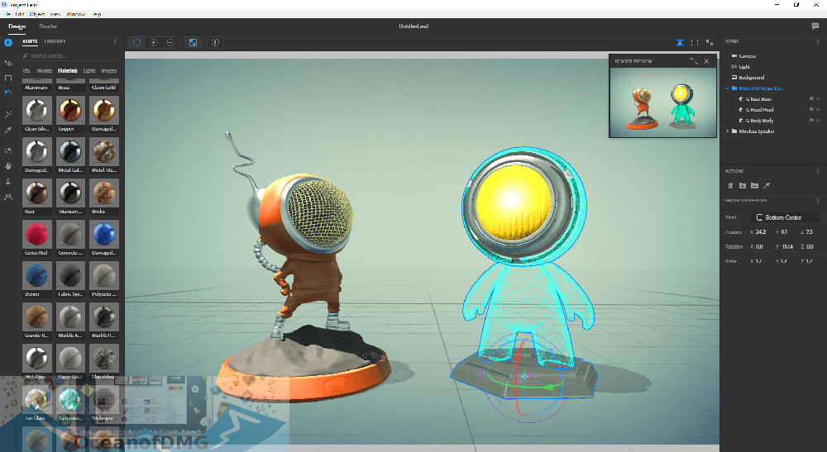
Task: Select Background in the Scene list
Action: (x=751, y=78)
